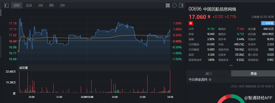Toggle the left sidebar panel icon
Viewport: 275px width, 103px height.
(x=6, y=5)
